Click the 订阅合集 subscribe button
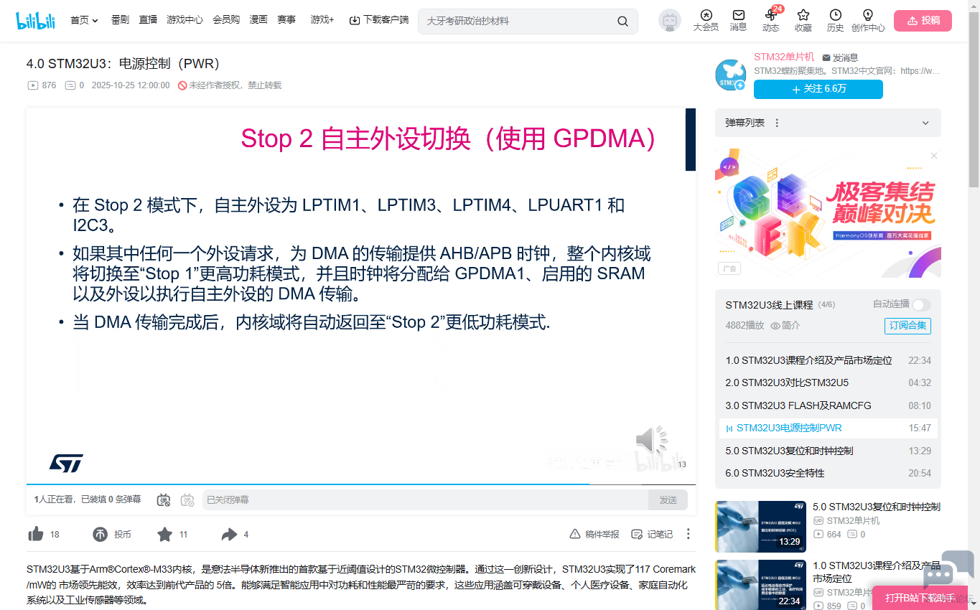This screenshot has width=980, height=610. [x=907, y=326]
